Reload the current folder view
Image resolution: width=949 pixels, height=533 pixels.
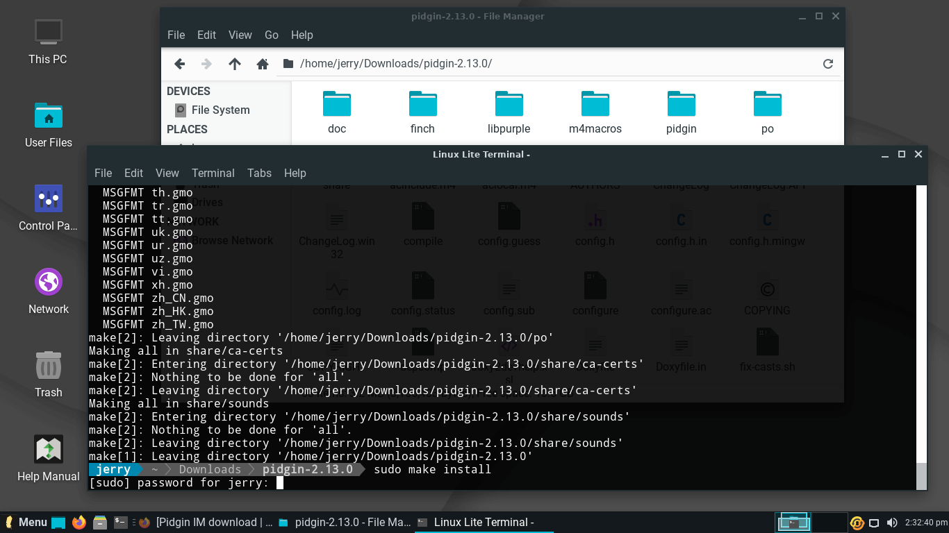tap(827, 64)
